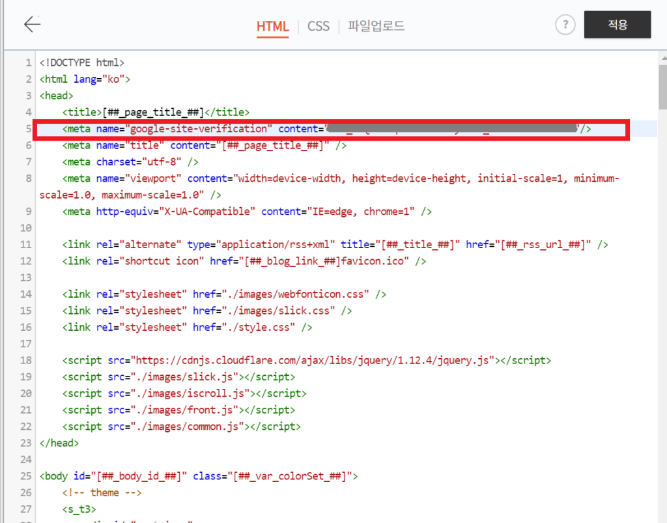Click the google-site-verification meta tag line

[195, 129]
